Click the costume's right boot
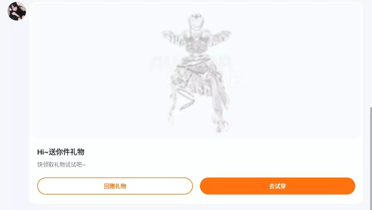This screenshot has height=210, width=372. coord(221,123)
